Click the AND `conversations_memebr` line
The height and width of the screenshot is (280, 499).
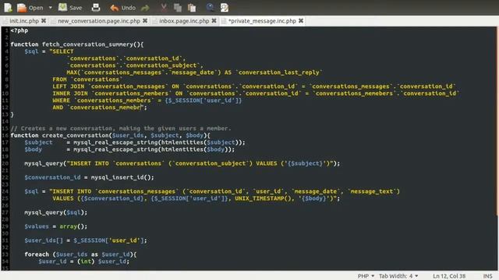[x=100, y=107]
